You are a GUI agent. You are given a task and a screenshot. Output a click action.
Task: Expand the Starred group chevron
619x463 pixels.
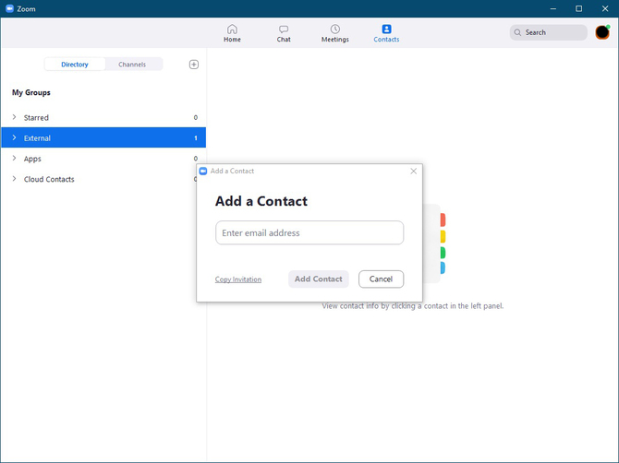coord(14,117)
